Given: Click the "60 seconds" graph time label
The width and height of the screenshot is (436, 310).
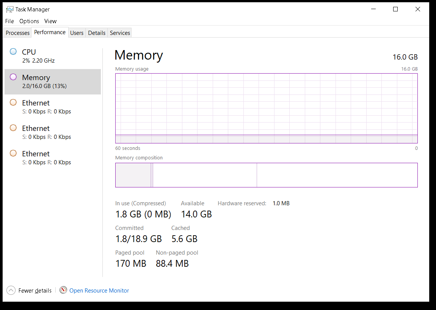Looking at the screenshot, I should tap(128, 148).
